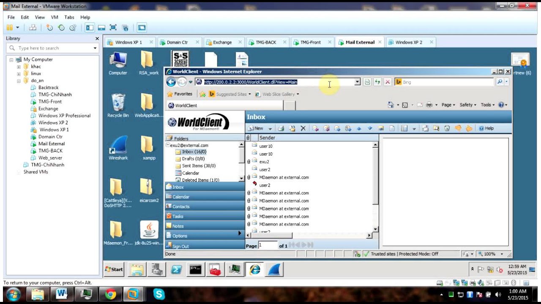
Task: Click Chrome icon in host taskbar
Action: pos(110,294)
